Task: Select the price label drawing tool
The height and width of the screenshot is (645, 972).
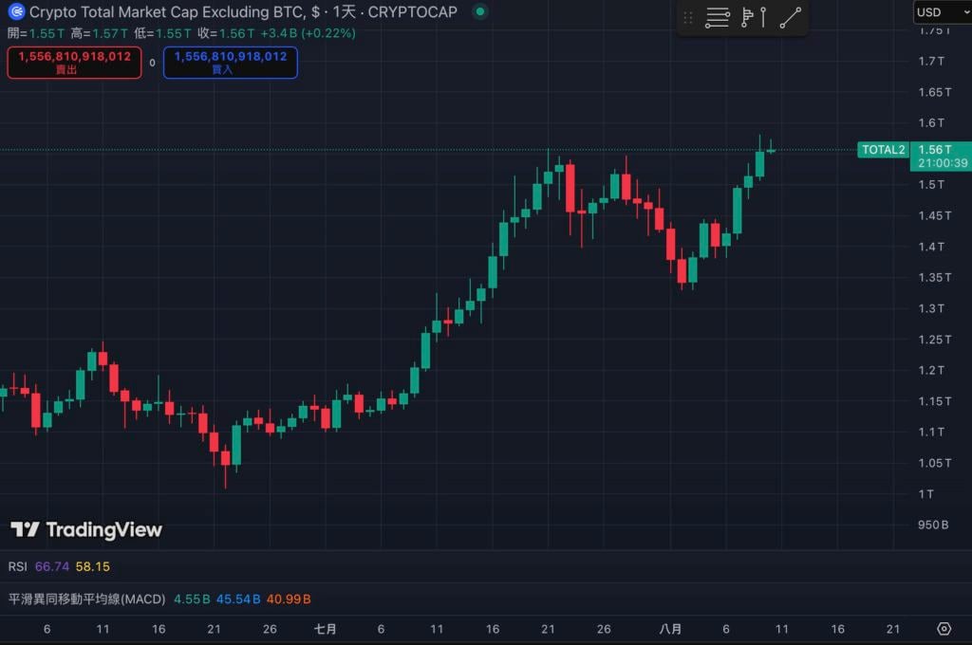Action: point(746,17)
